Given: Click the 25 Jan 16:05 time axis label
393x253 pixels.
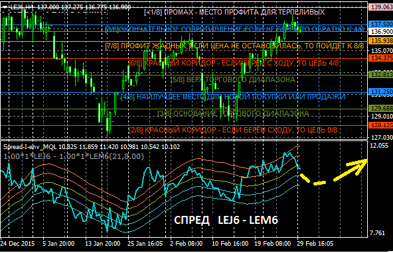Looking at the screenshot, I should [x=145, y=244].
